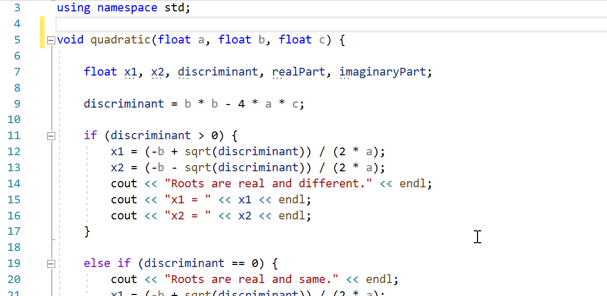Image resolution: width=607 pixels, height=296 pixels.
Task: Click discriminant at start of line 9
Action: pos(124,103)
